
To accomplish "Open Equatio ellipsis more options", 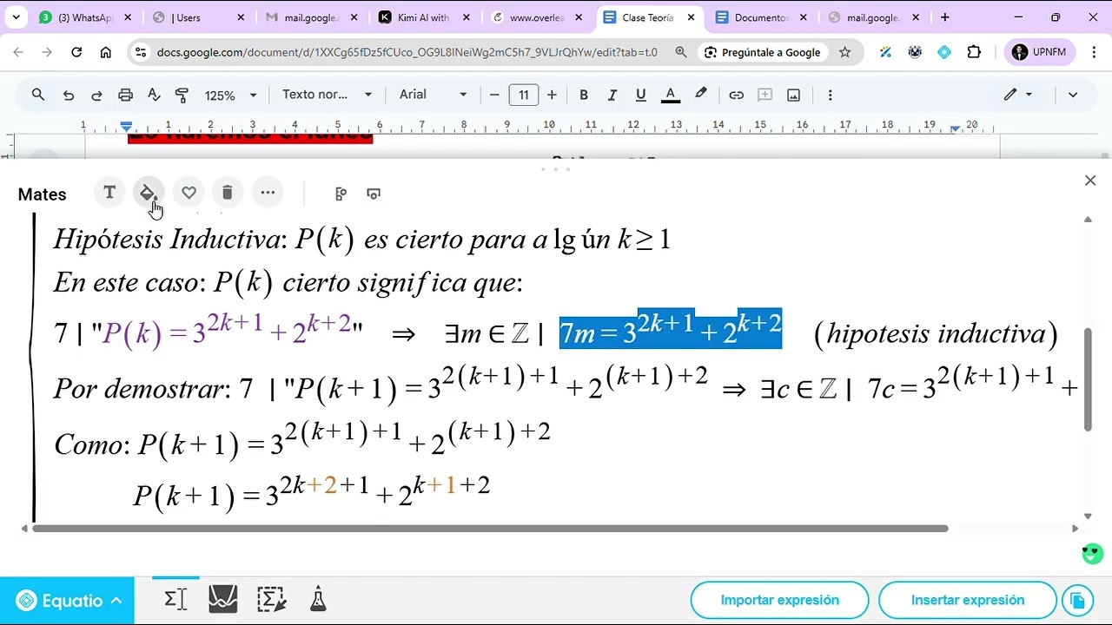I will (x=268, y=193).
